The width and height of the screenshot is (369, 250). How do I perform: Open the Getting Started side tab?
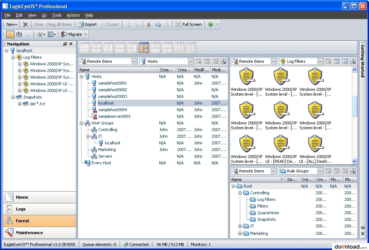[363, 61]
